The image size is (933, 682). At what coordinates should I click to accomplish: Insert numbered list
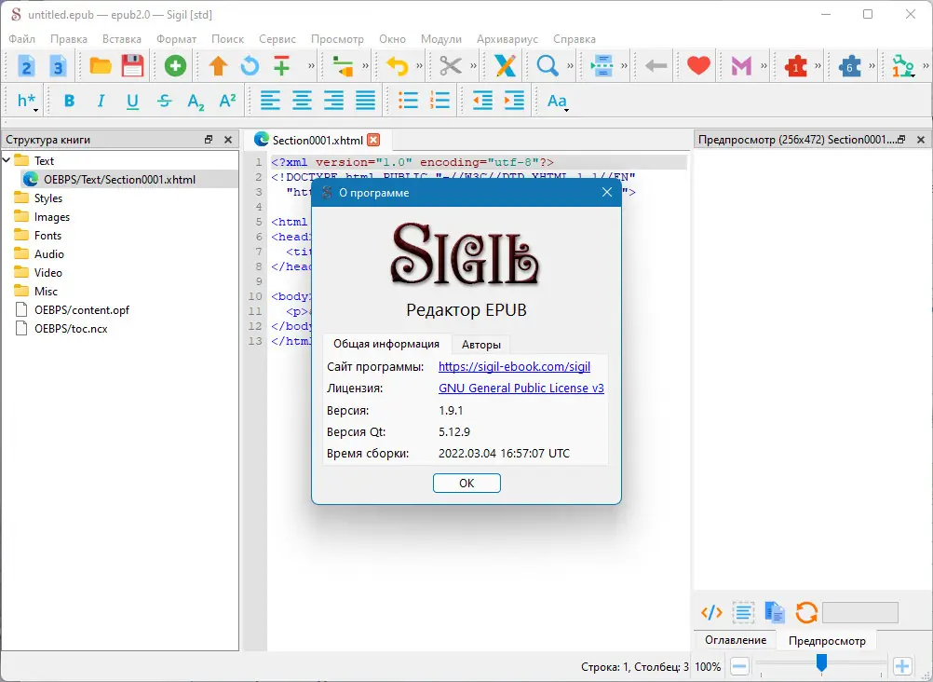pos(439,100)
